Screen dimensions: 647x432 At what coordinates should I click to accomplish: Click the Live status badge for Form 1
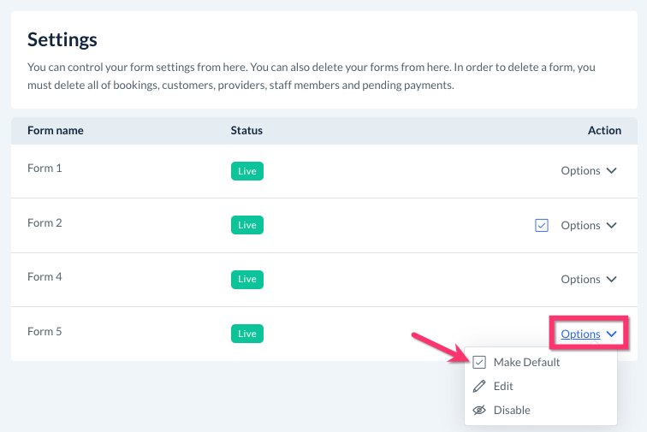pos(247,171)
